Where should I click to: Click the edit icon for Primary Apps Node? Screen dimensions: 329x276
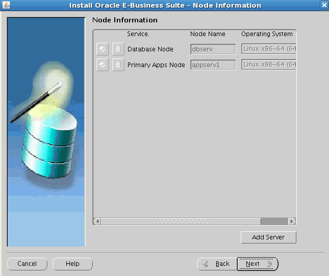[103, 65]
